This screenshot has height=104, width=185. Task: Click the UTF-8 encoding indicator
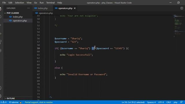tap(161, 102)
